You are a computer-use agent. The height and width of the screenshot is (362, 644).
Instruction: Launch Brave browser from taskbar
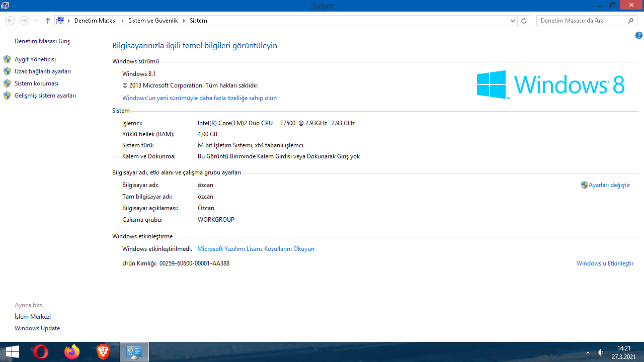[103, 352]
